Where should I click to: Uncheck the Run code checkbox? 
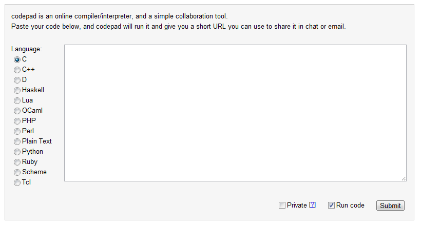(x=331, y=206)
